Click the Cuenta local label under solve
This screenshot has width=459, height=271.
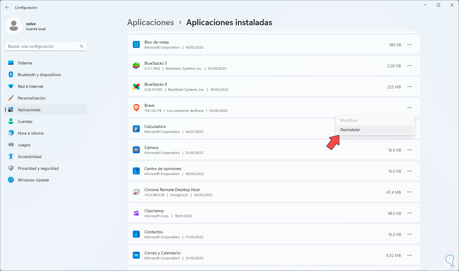(36, 29)
